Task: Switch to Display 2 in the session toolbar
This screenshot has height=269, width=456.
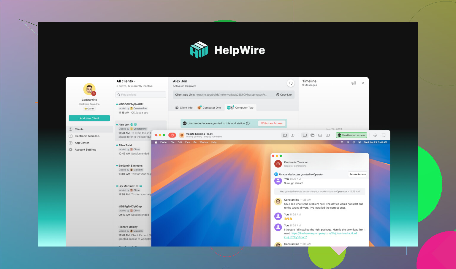Action: click(292, 135)
